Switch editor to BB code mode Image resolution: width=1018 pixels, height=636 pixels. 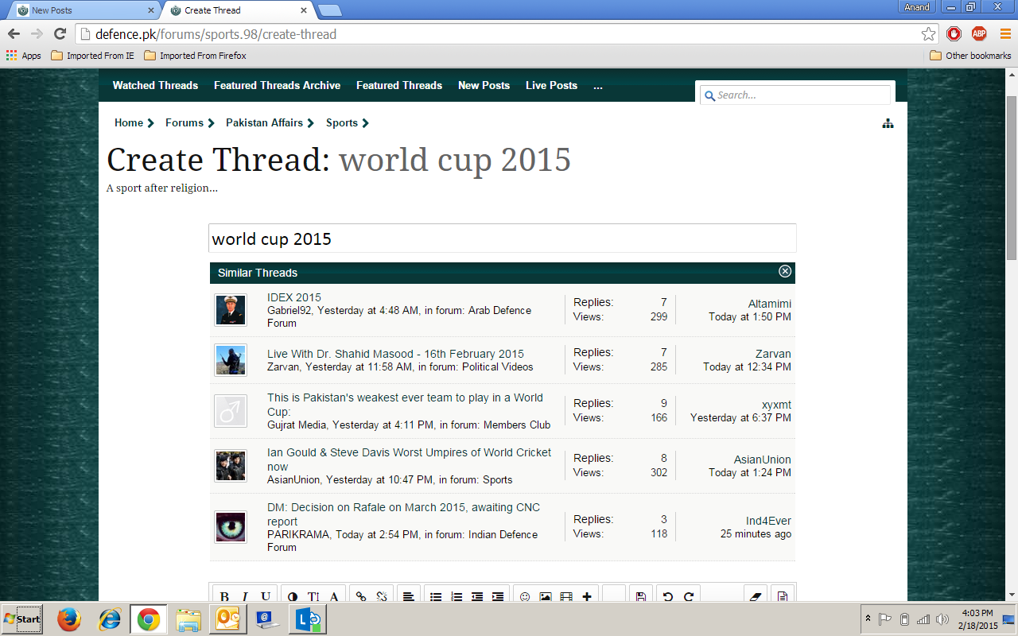click(x=783, y=596)
